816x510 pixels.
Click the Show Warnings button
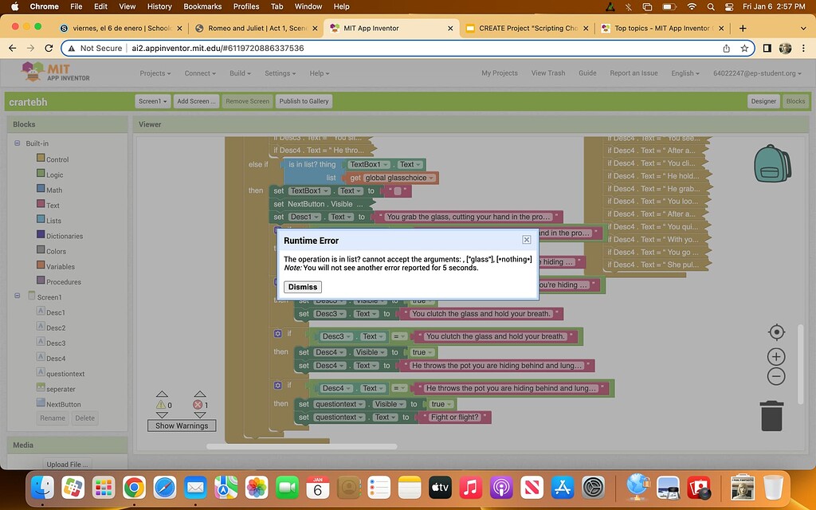tap(181, 426)
